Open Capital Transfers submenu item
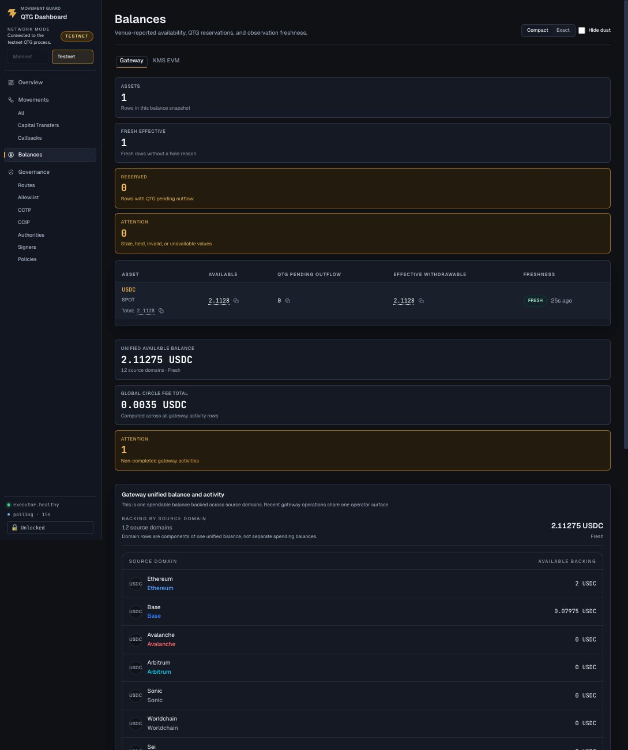The image size is (628, 750). 38,125
